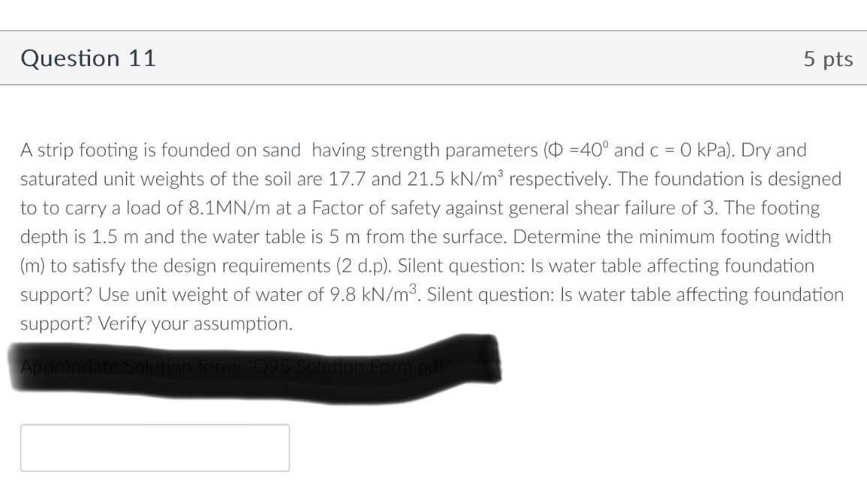Click the grey question header strip

click(433, 59)
